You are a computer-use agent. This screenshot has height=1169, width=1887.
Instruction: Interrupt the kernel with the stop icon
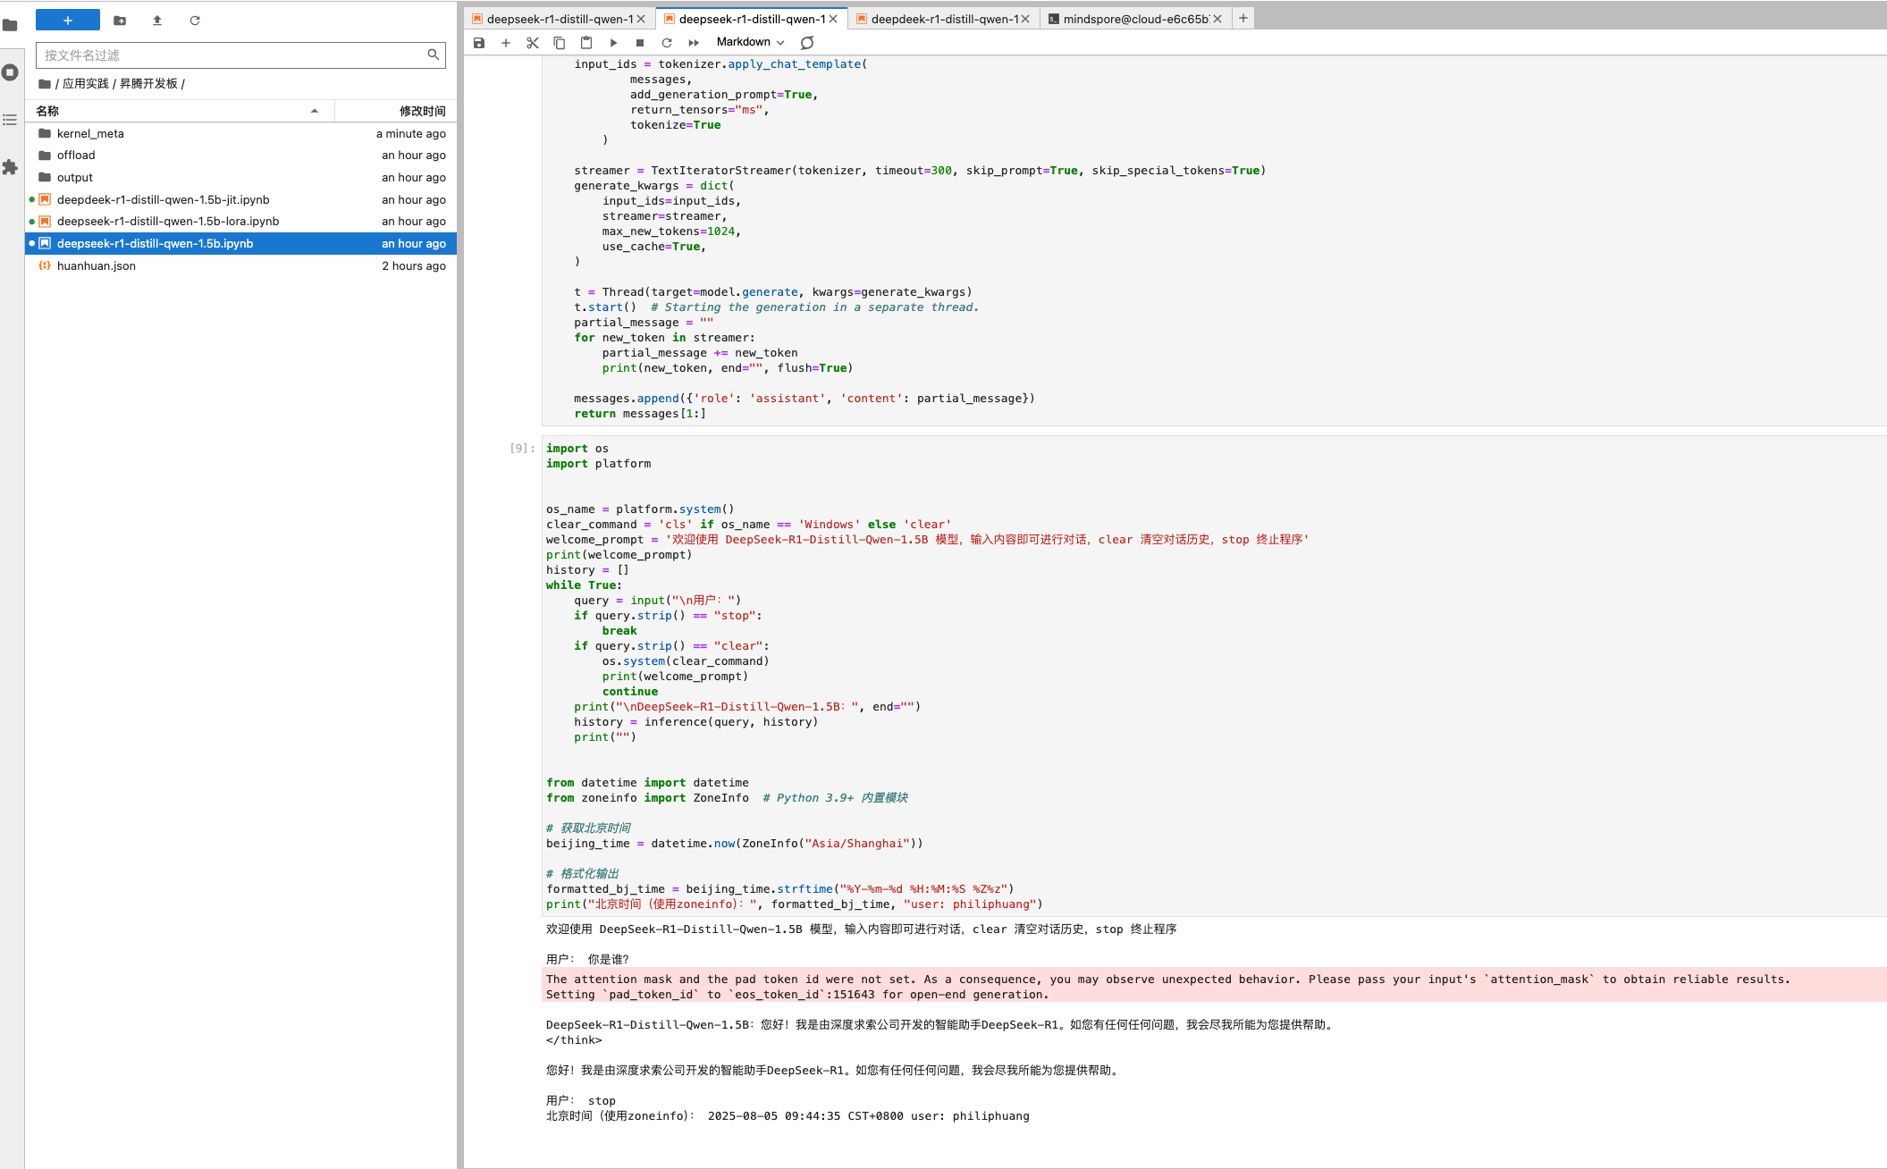pos(640,43)
